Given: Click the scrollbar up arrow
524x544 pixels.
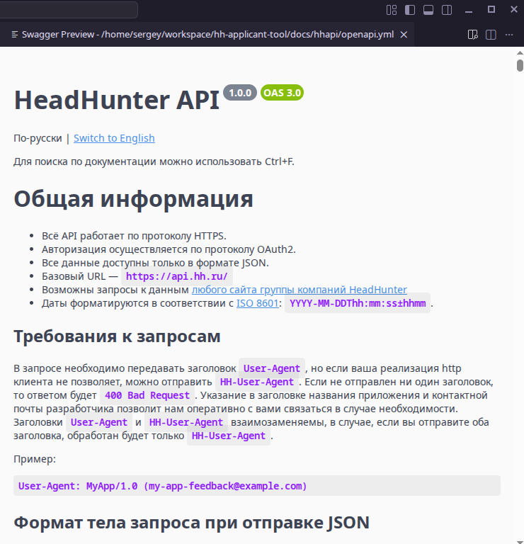Looking at the screenshot, I should [x=520, y=53].
